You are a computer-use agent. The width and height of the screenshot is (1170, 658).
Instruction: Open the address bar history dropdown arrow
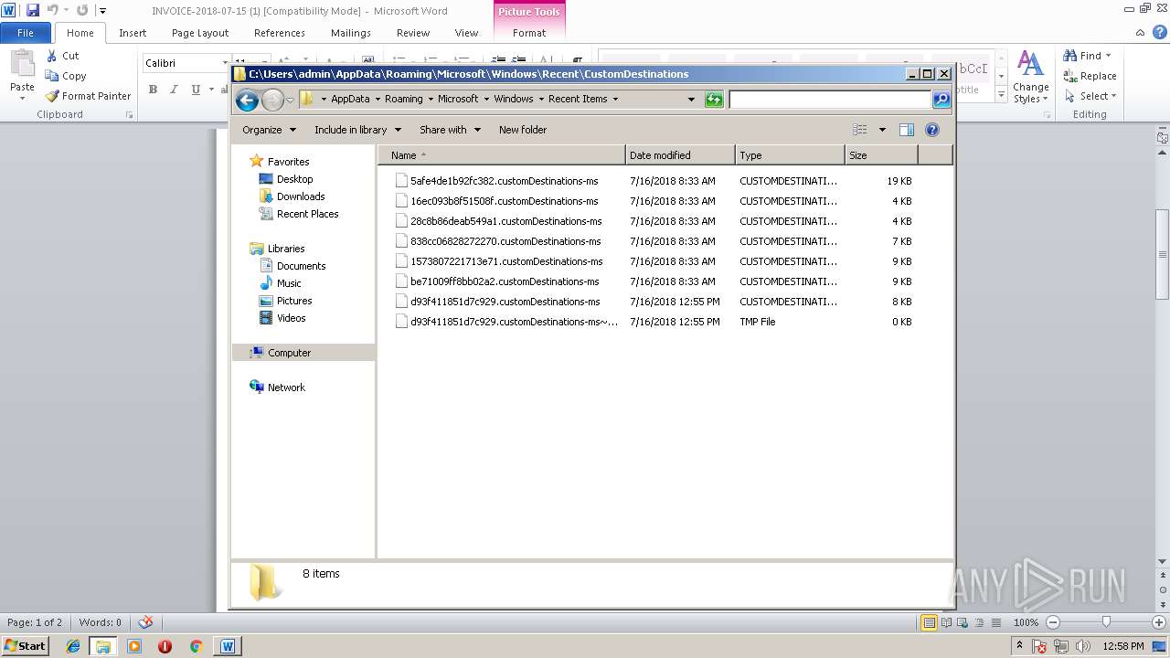point(691,99)
